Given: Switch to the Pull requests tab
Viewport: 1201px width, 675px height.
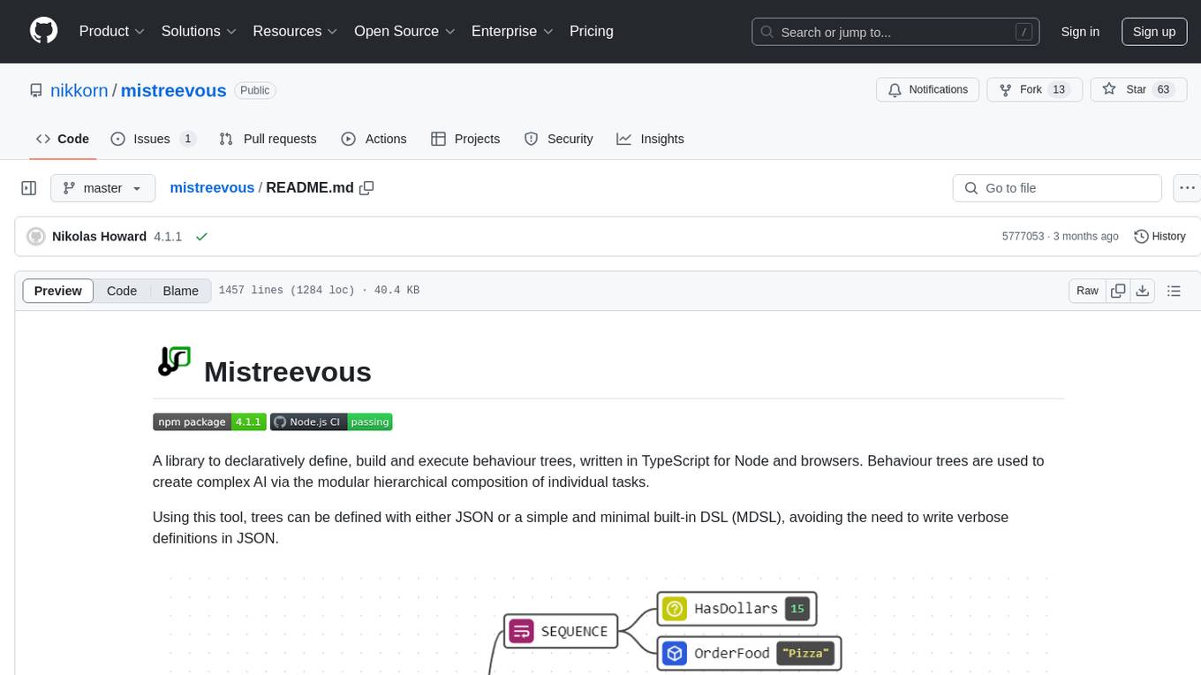Looking at the screenshot, I should [268, 139].
